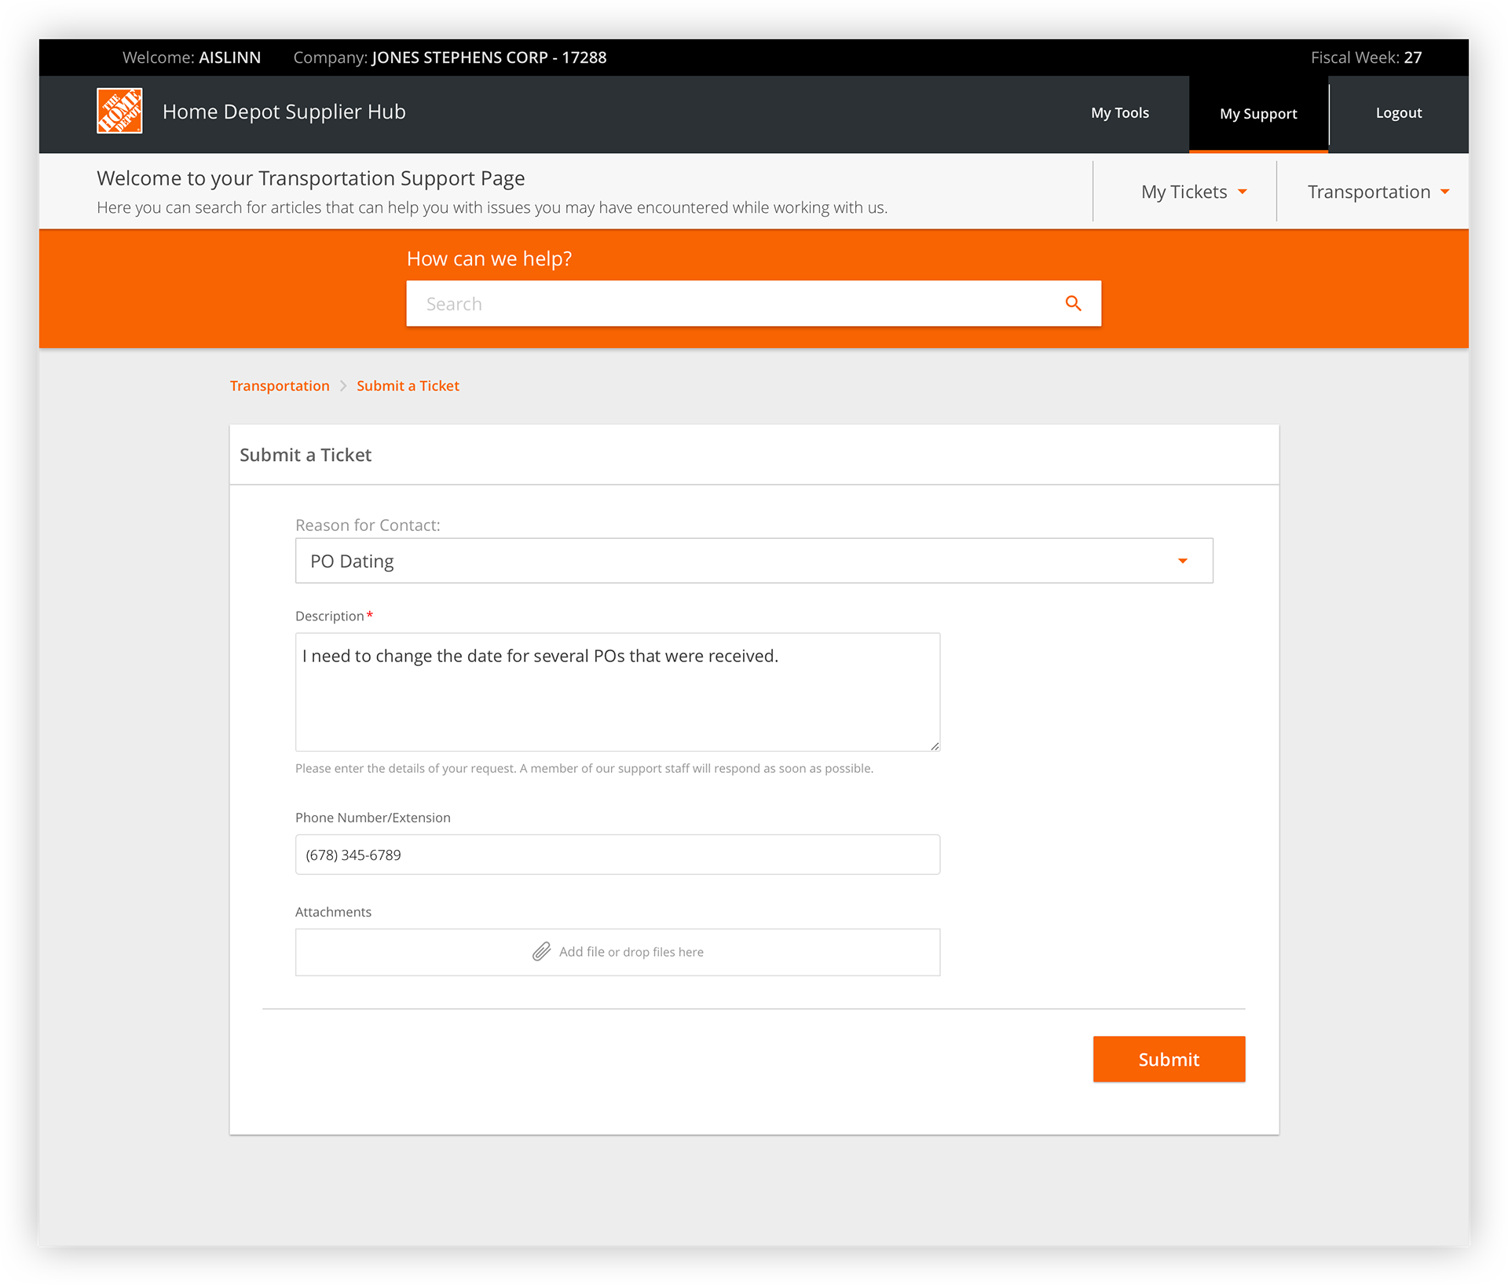Go to Transportation breadcrumb link

click(280, 386)
